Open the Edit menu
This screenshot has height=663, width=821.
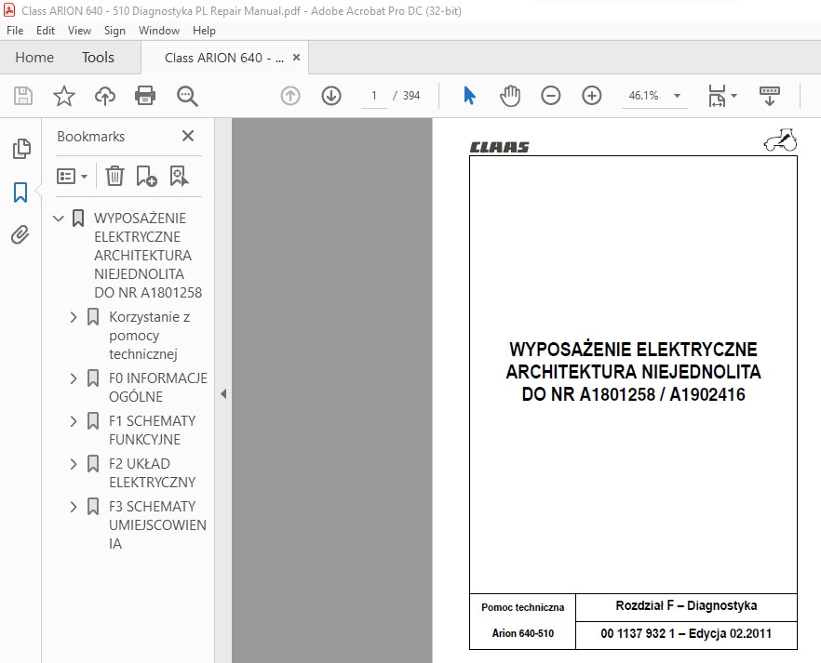click(x=46, y=31)
